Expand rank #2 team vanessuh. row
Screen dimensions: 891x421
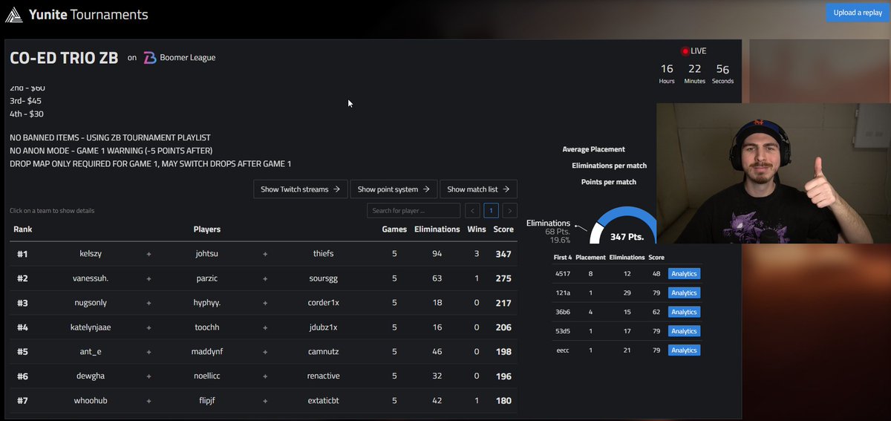[264, 278]
